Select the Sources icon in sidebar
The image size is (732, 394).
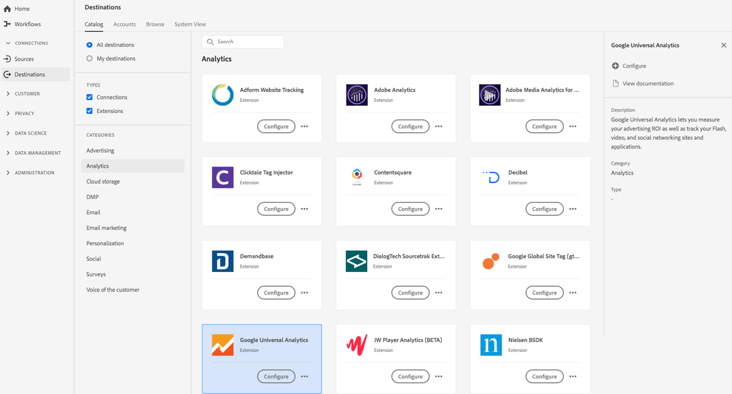pyautogui.click(x=6, y=59)
